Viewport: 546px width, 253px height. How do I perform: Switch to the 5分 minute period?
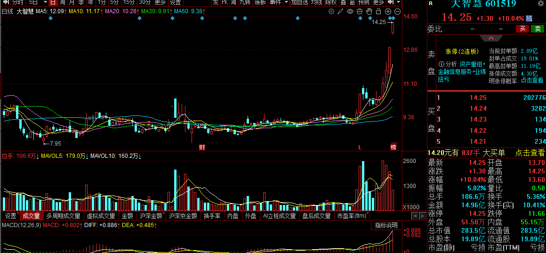[114, 2]
